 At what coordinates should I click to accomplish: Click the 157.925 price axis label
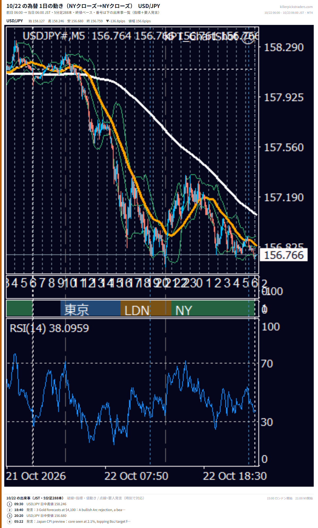(284, 97)
